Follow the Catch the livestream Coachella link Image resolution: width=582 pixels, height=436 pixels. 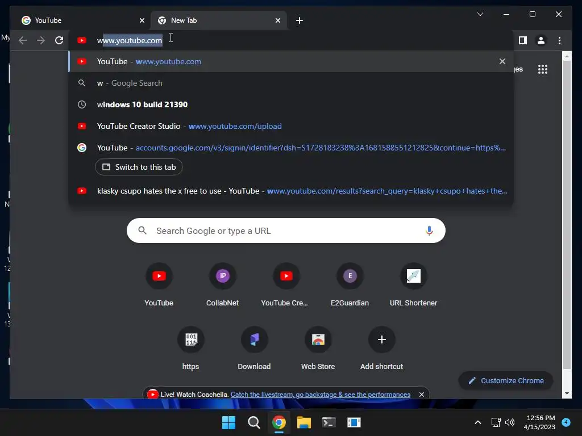[321, 395]
